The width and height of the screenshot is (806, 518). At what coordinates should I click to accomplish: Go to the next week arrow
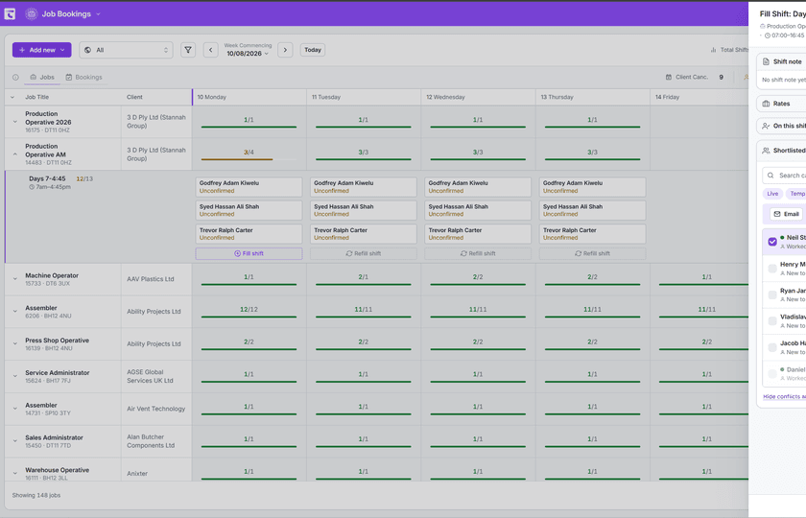[x=285, y=50]
